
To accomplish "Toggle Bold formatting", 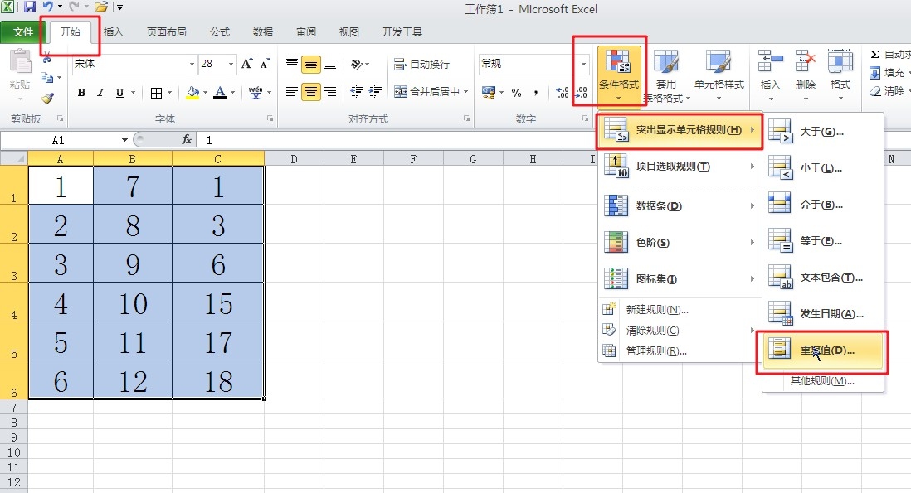I will click(x=83, y=93).
